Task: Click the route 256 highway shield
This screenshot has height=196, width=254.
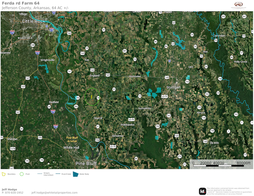Action: point(77,98)
